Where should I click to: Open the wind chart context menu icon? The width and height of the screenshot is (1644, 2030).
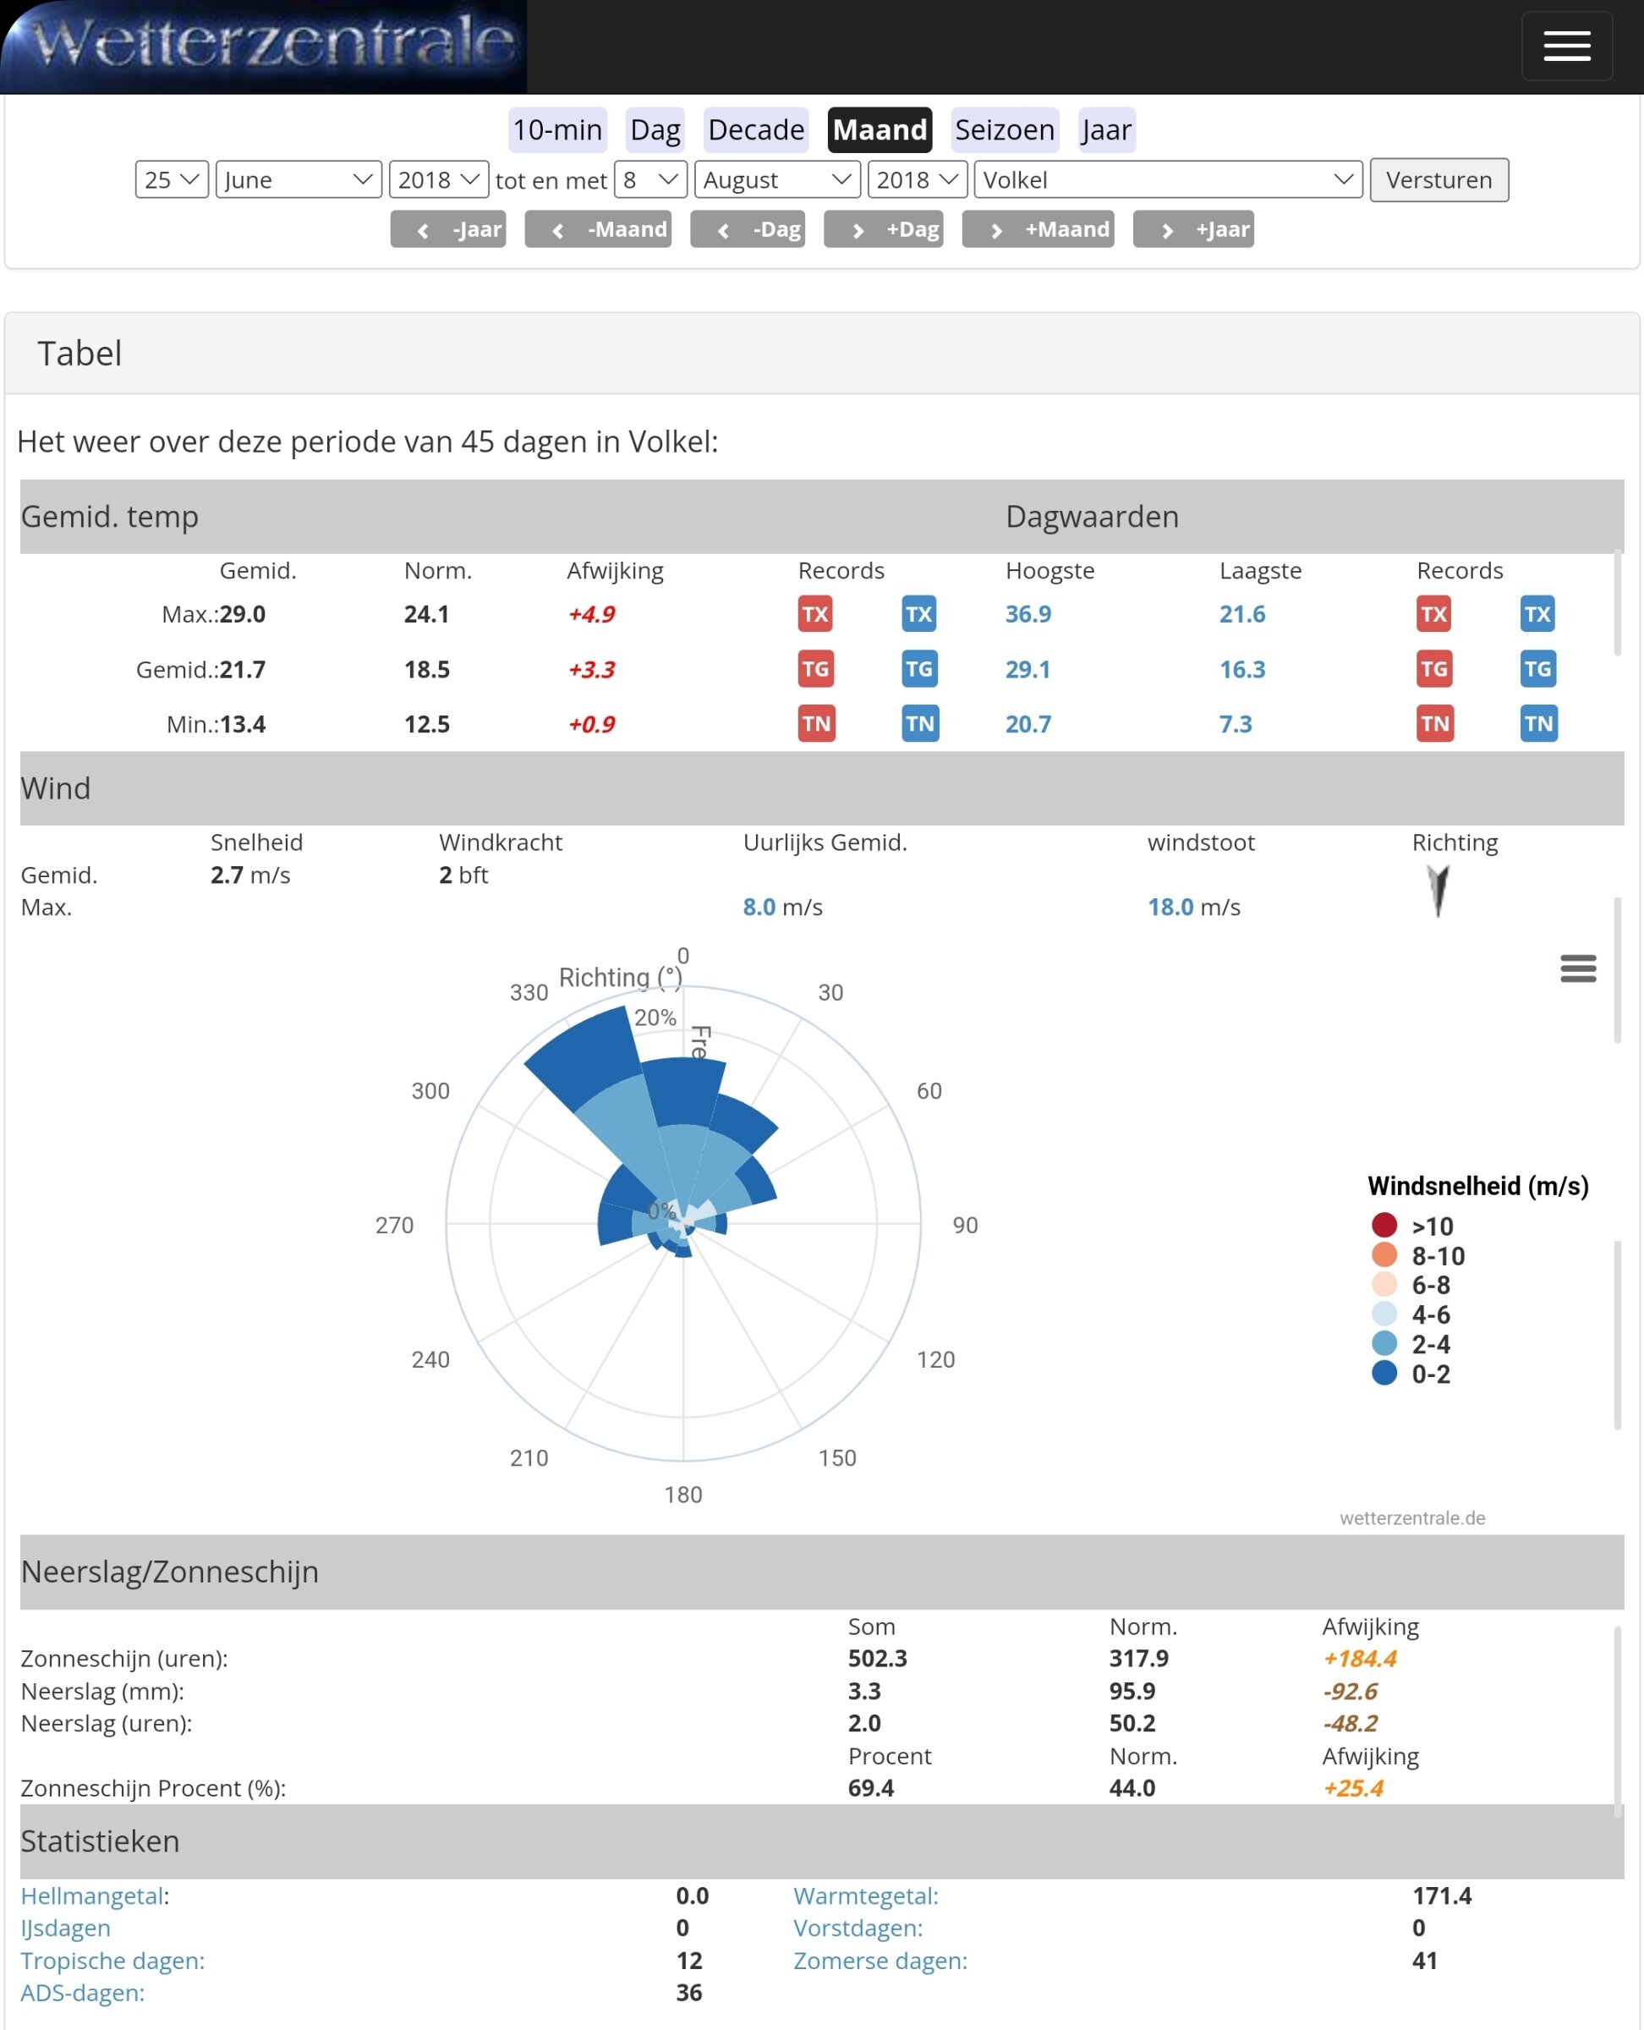click(1578, 968)
